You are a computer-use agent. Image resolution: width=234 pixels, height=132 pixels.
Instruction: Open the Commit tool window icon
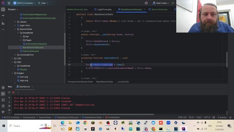point(3,15)
